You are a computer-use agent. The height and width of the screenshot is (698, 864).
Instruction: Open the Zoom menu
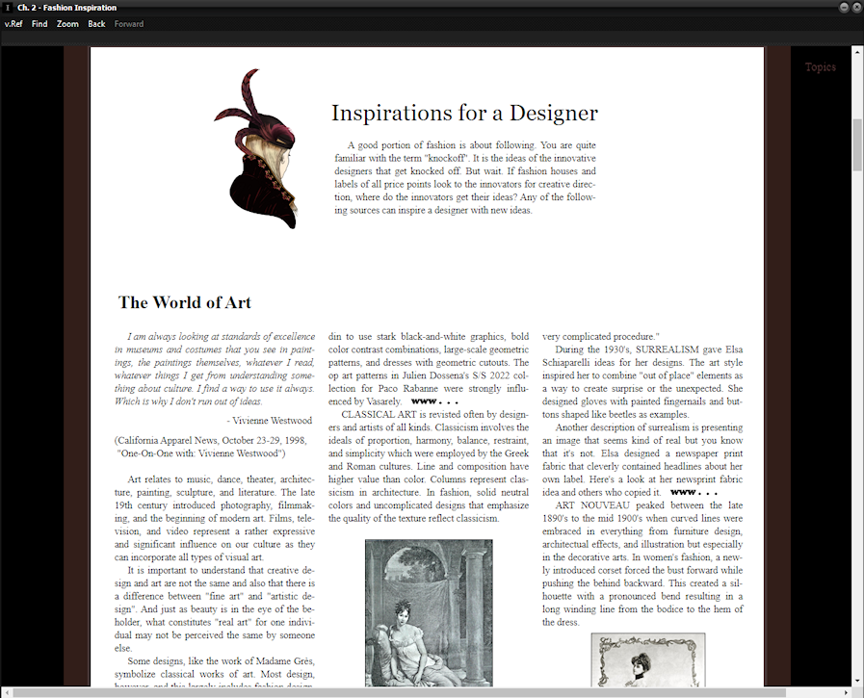coord(67,24)
